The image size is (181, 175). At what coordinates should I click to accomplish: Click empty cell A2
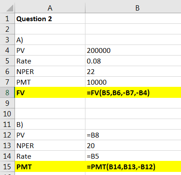coord(50,29)
